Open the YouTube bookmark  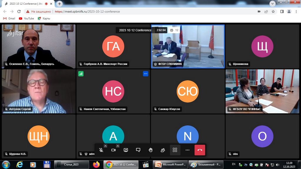click(26, 18)
